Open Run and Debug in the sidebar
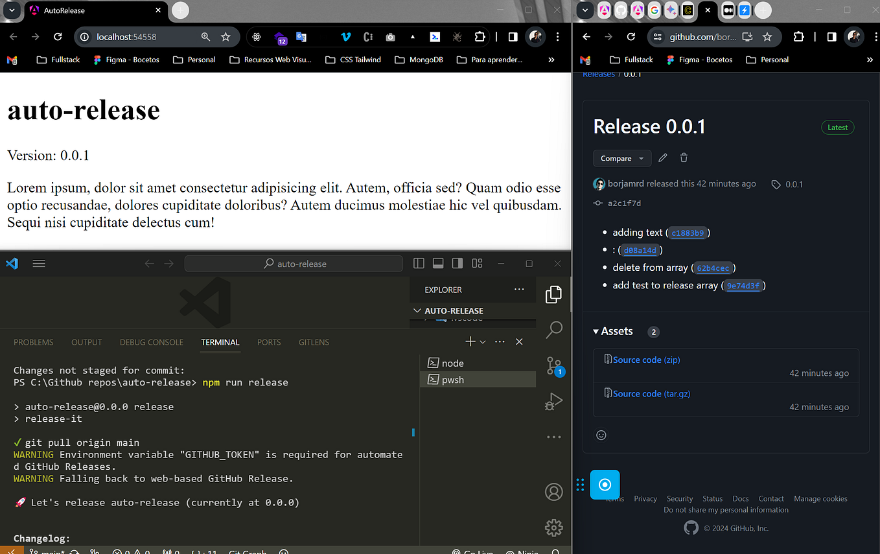Image resolution: width=880 pixels, height=554 pixels. 553,401
